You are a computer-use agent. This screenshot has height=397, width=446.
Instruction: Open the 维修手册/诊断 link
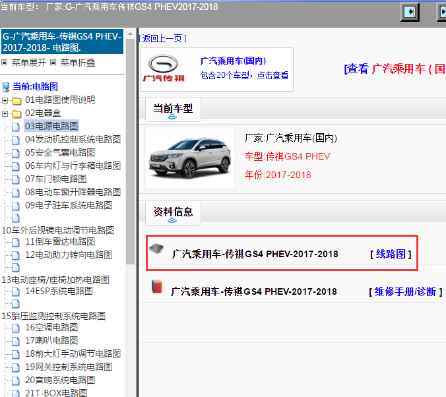(x=405, y=291)
